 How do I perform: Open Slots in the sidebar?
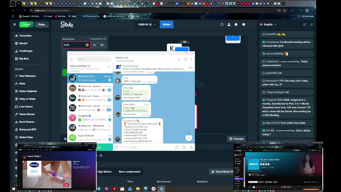[22, 83]
